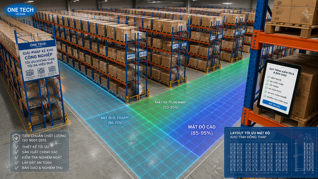Click the checkmark icon next to Bàn Giao & Nghiệm Thu
Image resolution: width=318 pixels, height=179 pixels.
pos(16,168)
